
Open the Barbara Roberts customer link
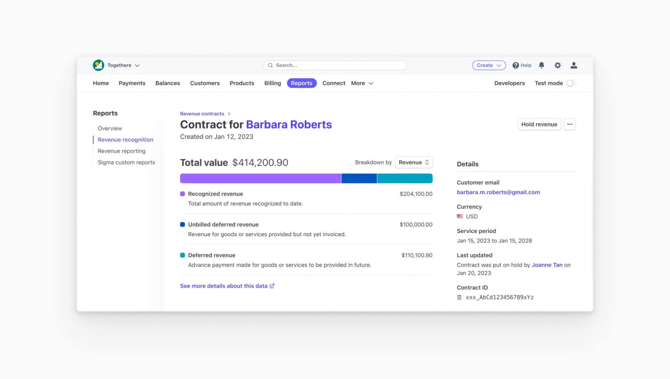tap(289, 125)
